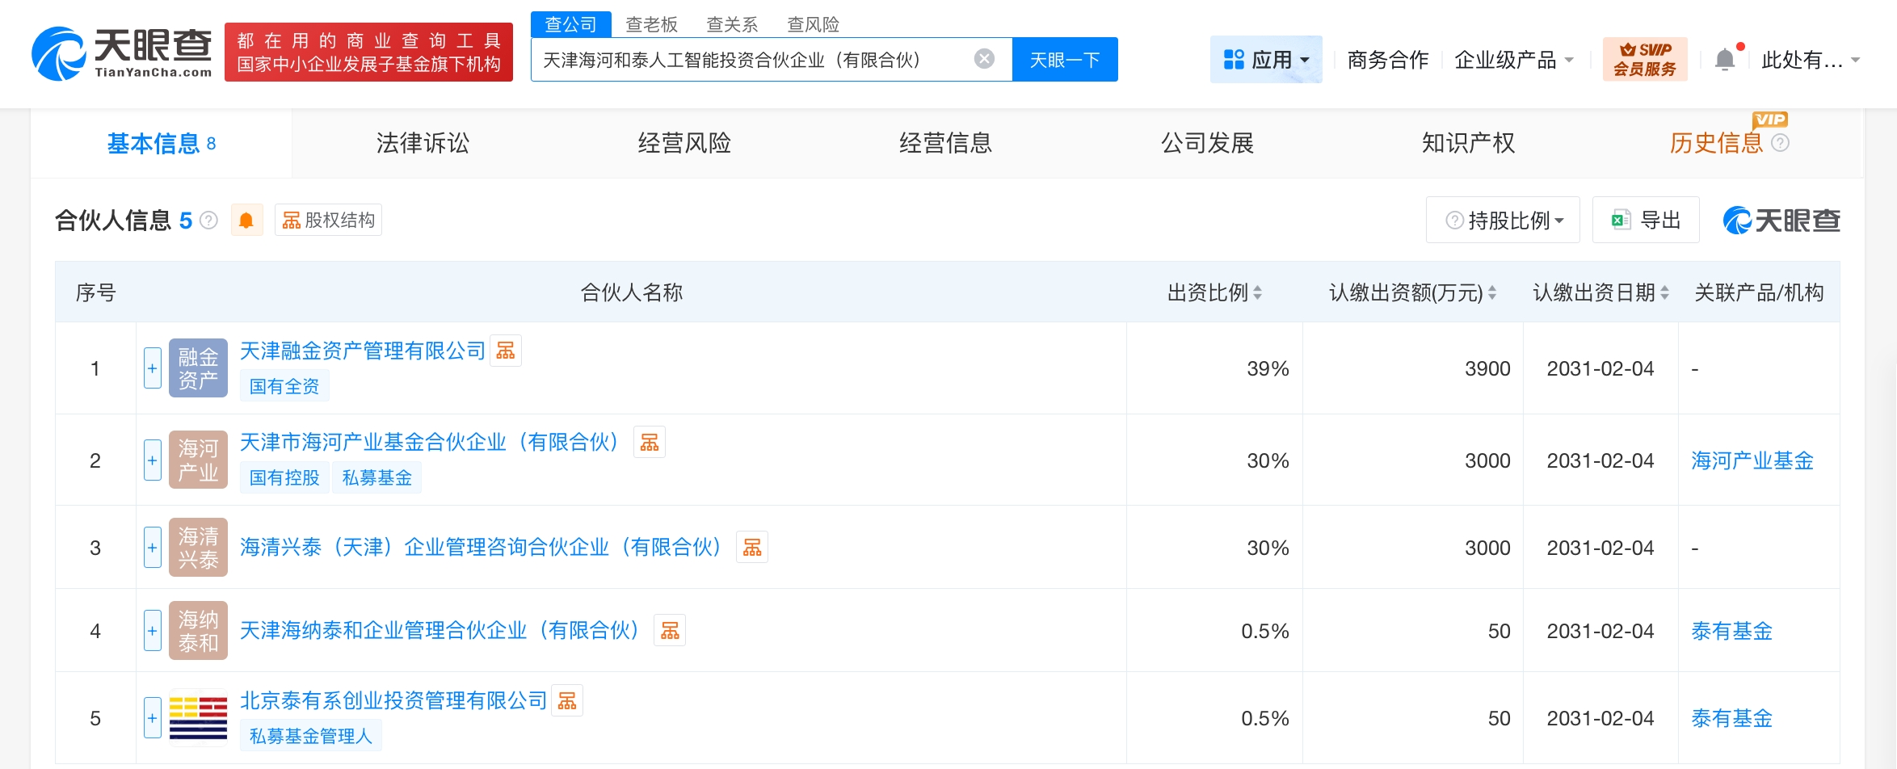Expand the 企业级产品 menu

[1513, 60]
